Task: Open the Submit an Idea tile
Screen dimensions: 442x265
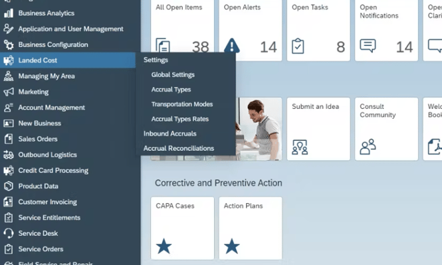Action: tap(318, 129)
